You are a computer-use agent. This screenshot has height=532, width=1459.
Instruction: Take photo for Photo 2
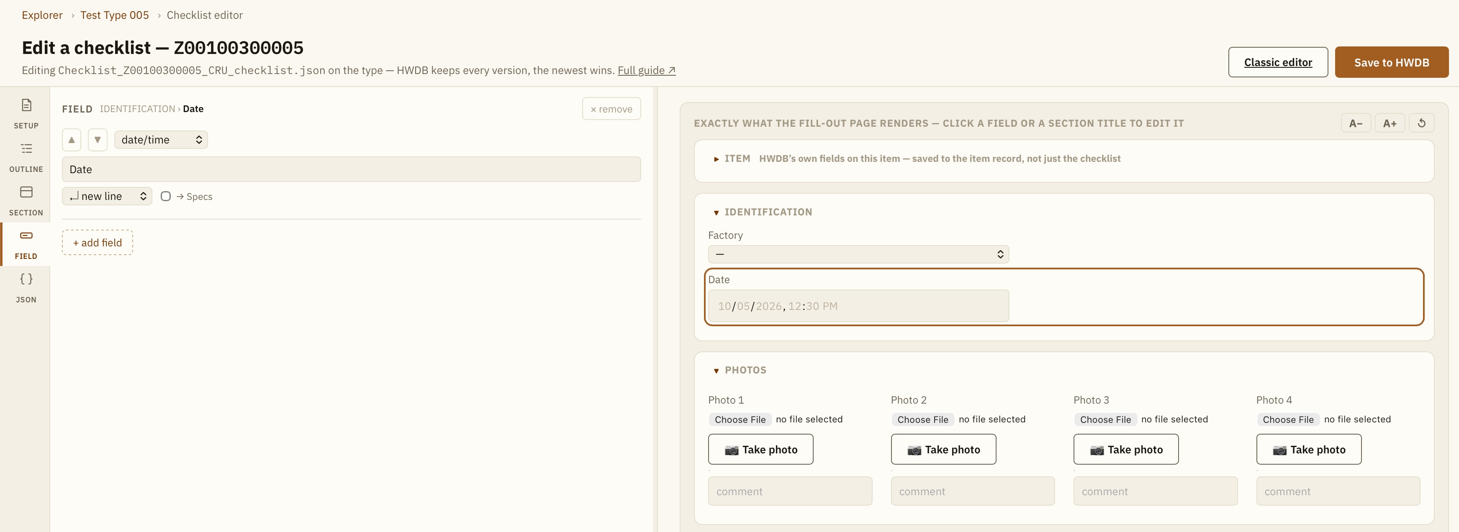(x=943, y=449)
